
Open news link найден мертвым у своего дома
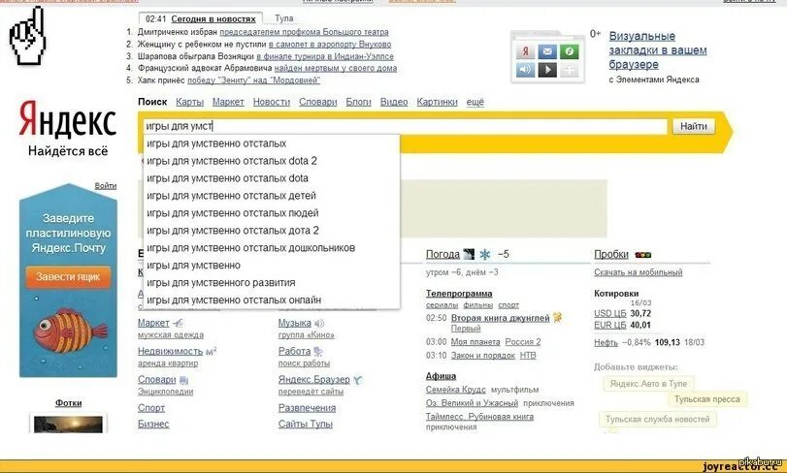pyautogui.click(x=336, y=68)
